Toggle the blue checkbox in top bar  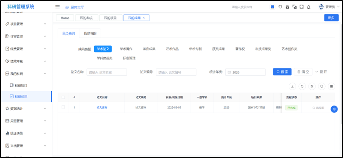tap(273, 7)
